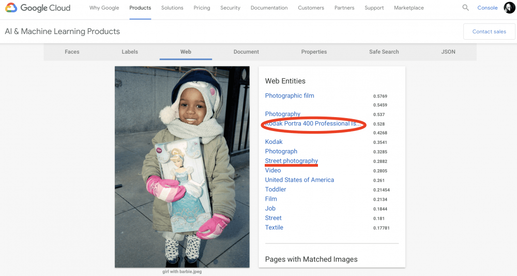Click the 0.21454 score value

pyautogui.click(x=382, y=190)
